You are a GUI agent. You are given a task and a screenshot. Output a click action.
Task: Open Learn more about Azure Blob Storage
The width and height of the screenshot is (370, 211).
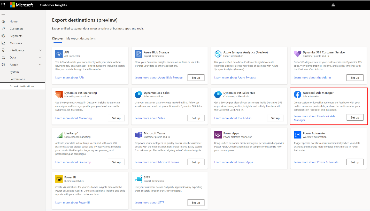coord(159,77)
